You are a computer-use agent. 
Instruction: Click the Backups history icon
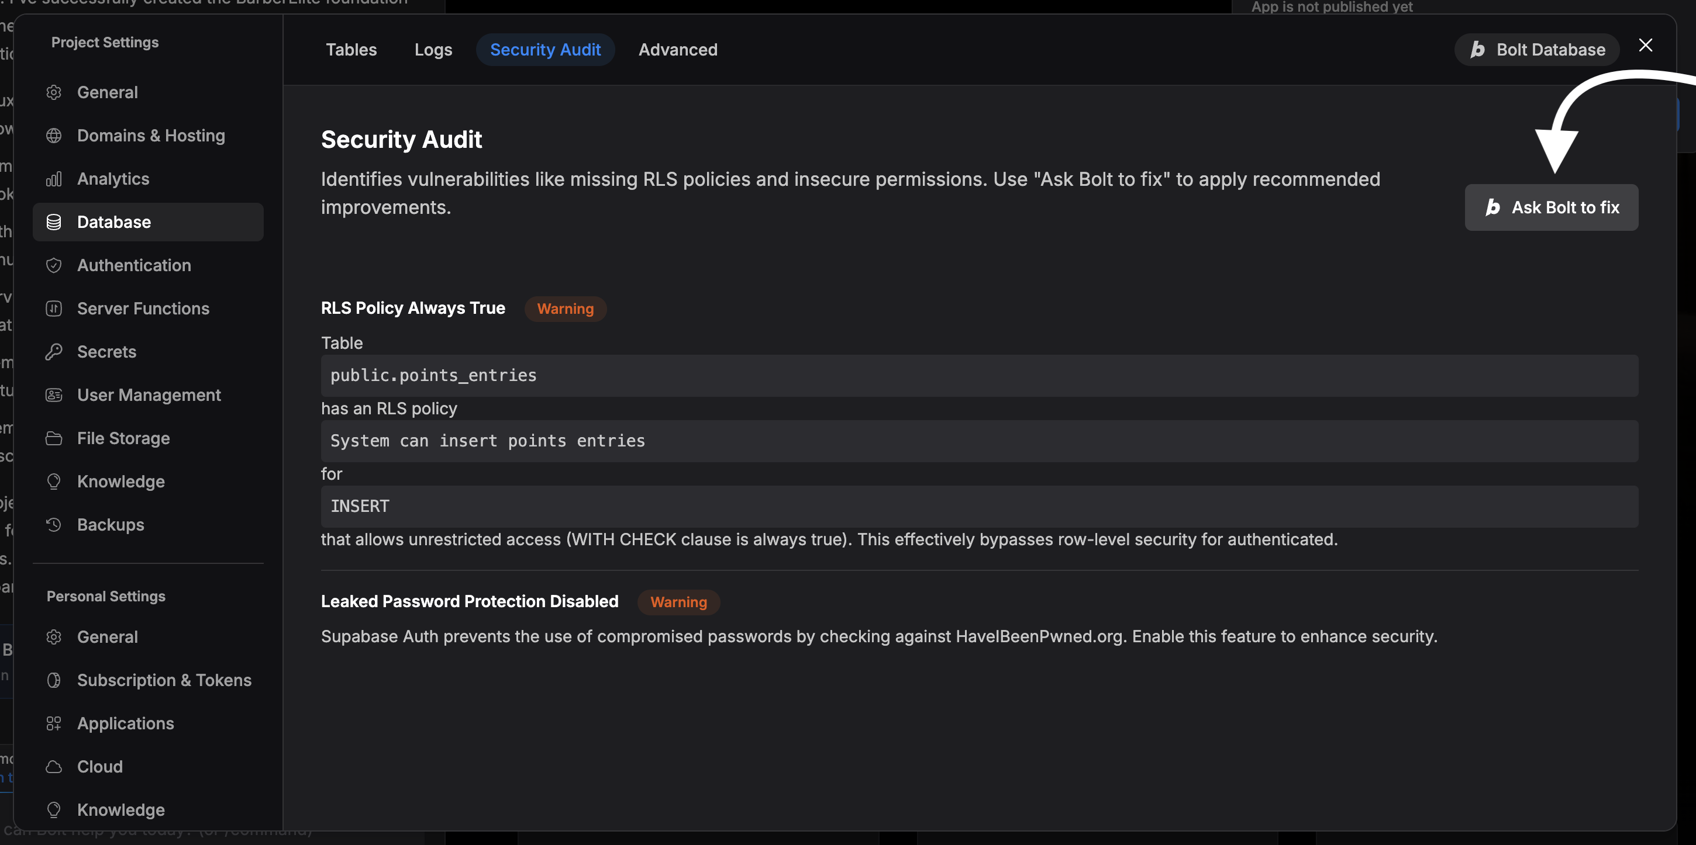click(x=54, y=525)
